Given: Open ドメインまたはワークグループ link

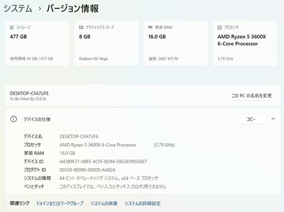Looking at the screenshot, I should 60,203.
